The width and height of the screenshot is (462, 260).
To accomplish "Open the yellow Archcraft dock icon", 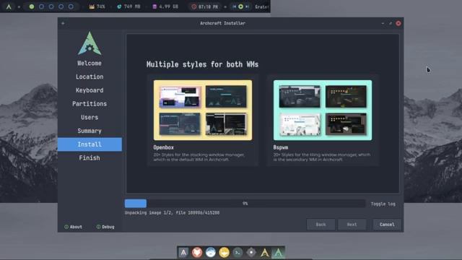I will coord(265,253).
